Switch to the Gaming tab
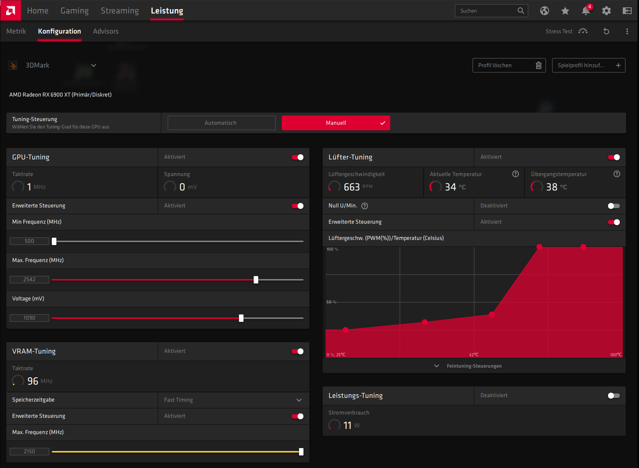Viewport: 639px width, 468px height. coord(74,11)
